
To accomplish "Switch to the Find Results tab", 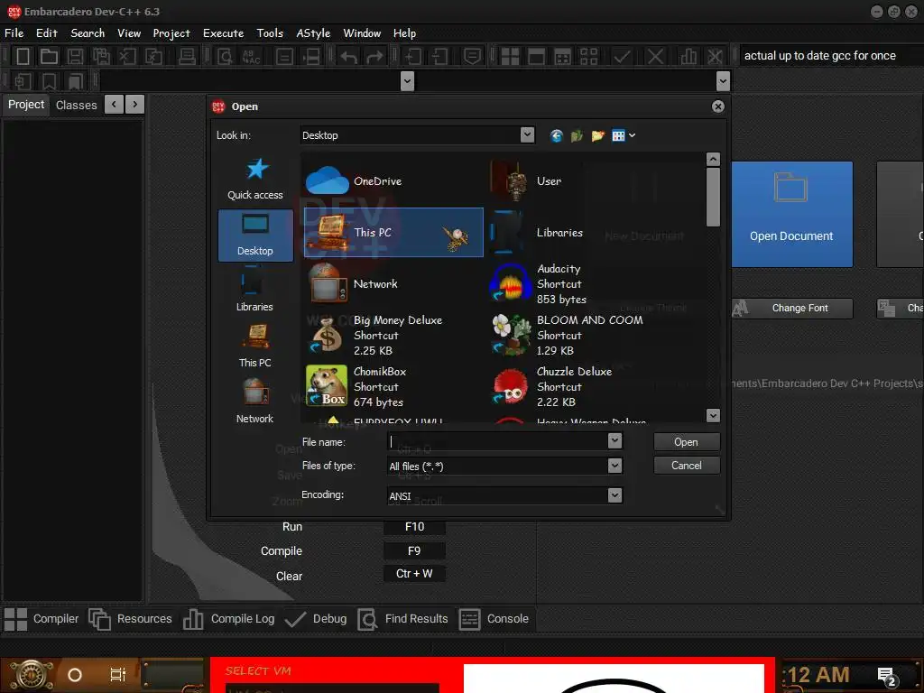I will [403, 619].
